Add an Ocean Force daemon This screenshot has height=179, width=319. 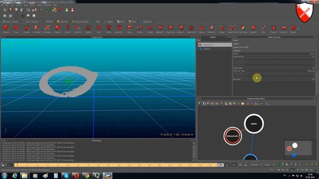tap(284, 29)
